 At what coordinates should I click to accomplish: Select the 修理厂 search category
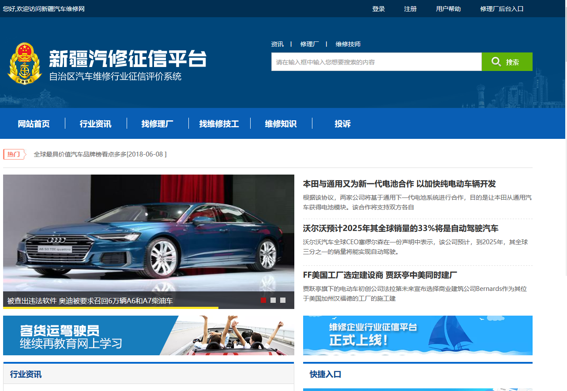310,44
